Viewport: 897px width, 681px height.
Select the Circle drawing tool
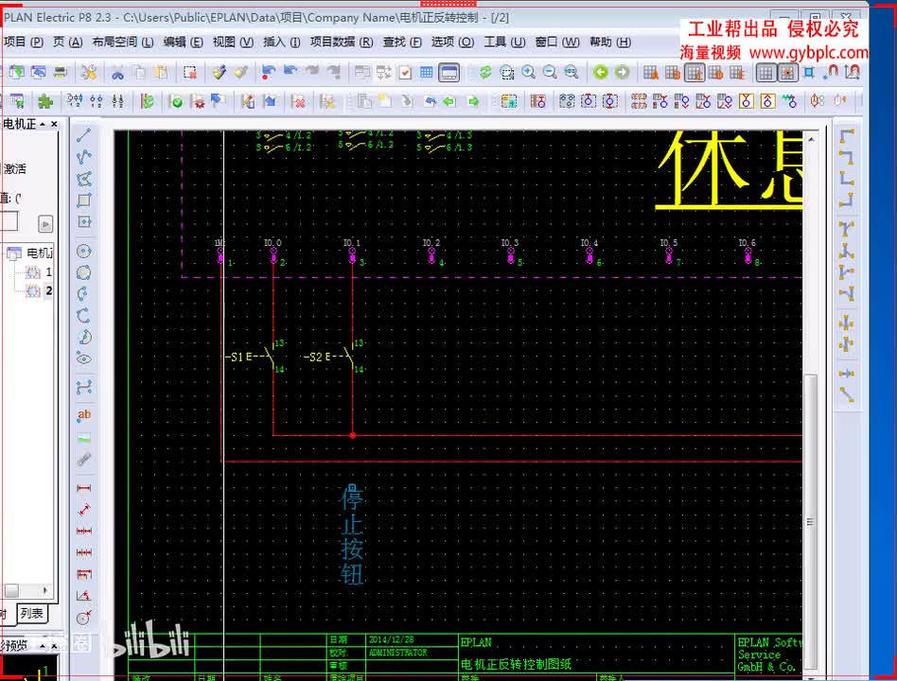point(84,251)
